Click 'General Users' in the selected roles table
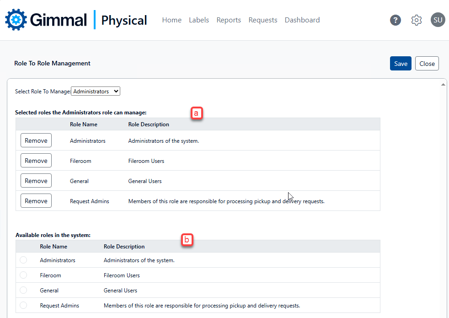This screenshot has width=449, height=318. 145,181
